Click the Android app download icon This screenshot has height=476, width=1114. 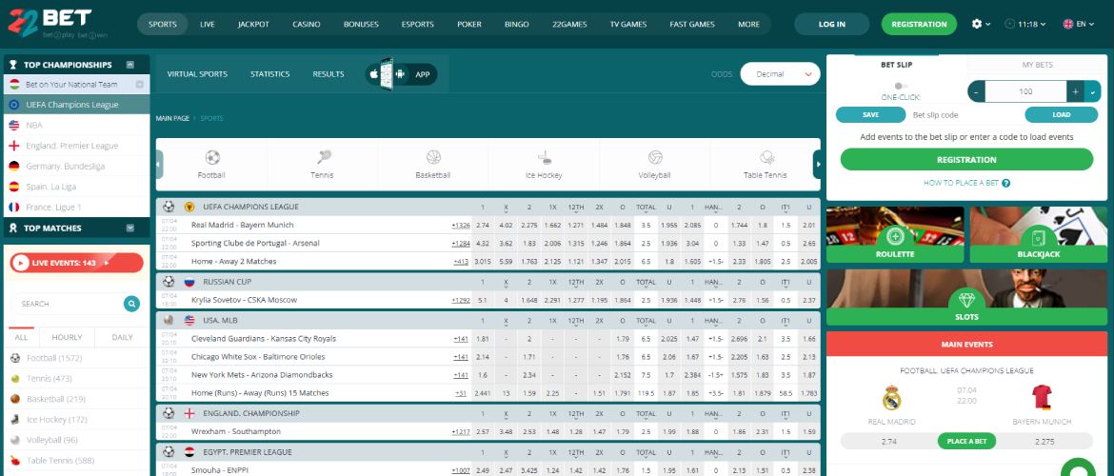[x=400, y=74]
